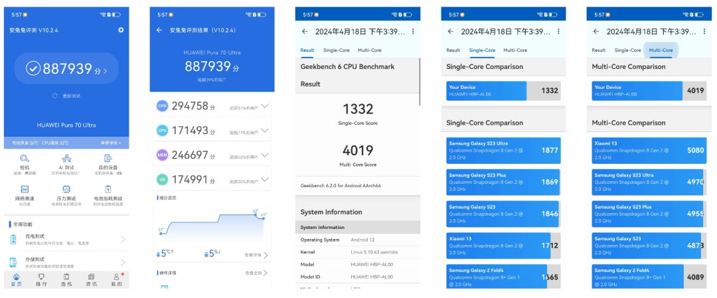Tap Samsung Galaxy S23 Ultra 4970 entry
This screenshot has width=717, height=298.
[649, 183]
